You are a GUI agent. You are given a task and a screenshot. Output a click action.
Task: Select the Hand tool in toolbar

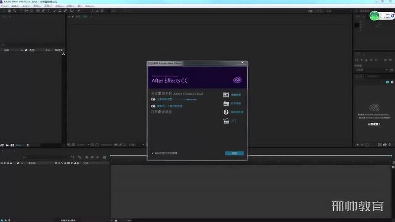click(9, 11)
